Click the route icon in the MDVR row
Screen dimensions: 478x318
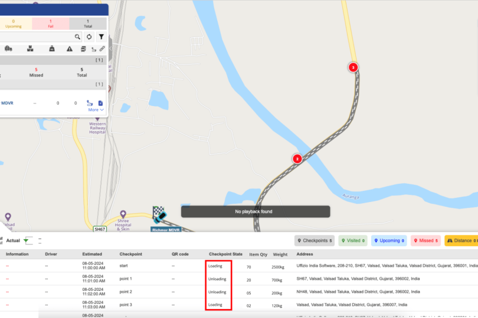[90, 103]
